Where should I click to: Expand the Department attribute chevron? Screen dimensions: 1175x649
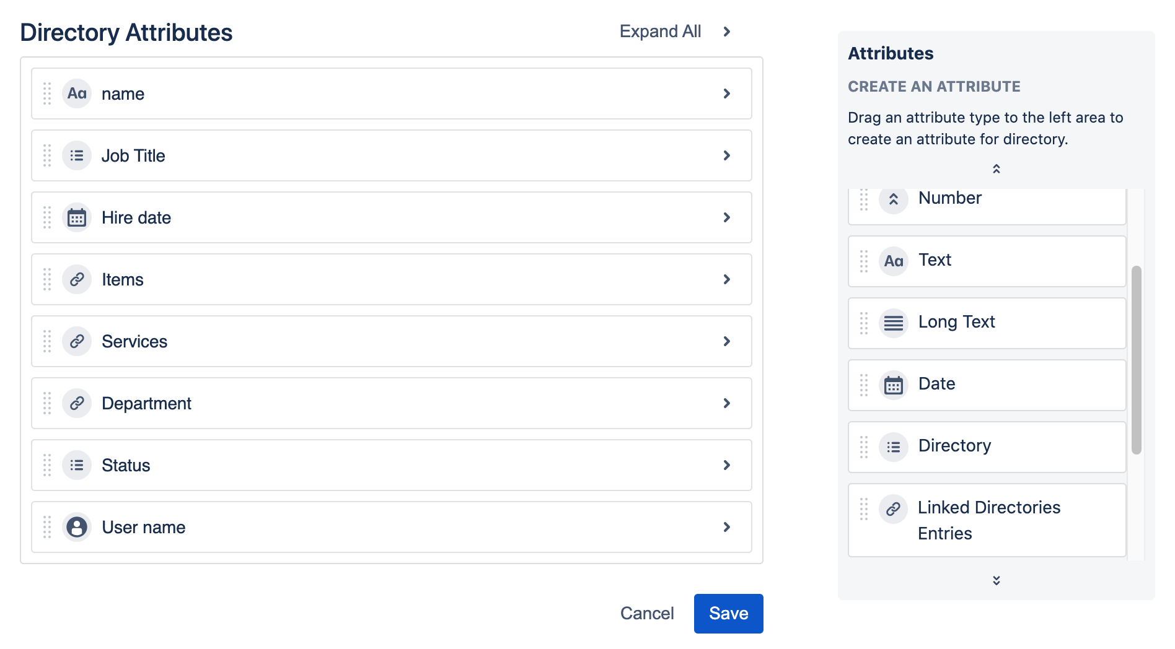click(x=727, y=403)
